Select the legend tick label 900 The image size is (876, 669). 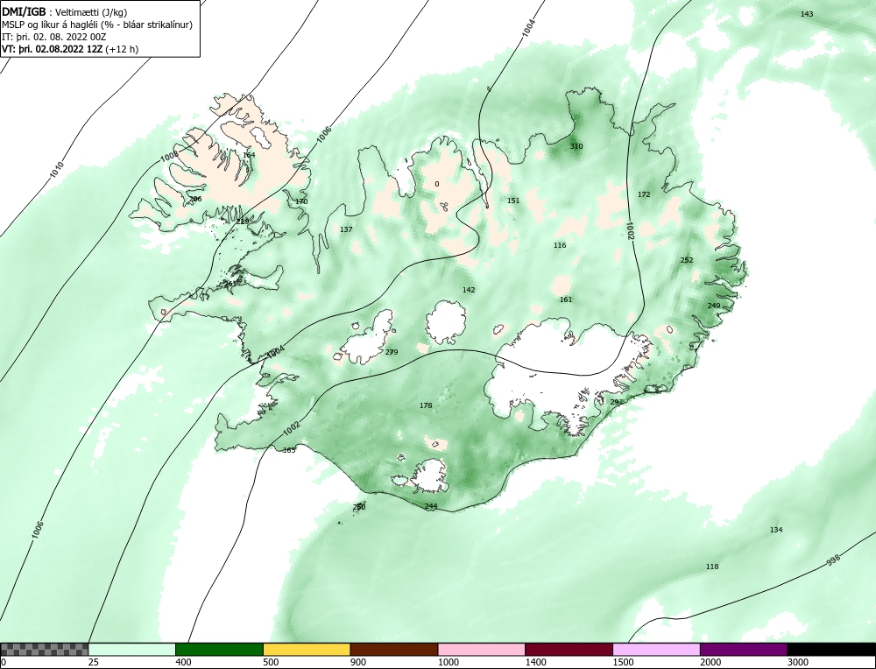358,662
